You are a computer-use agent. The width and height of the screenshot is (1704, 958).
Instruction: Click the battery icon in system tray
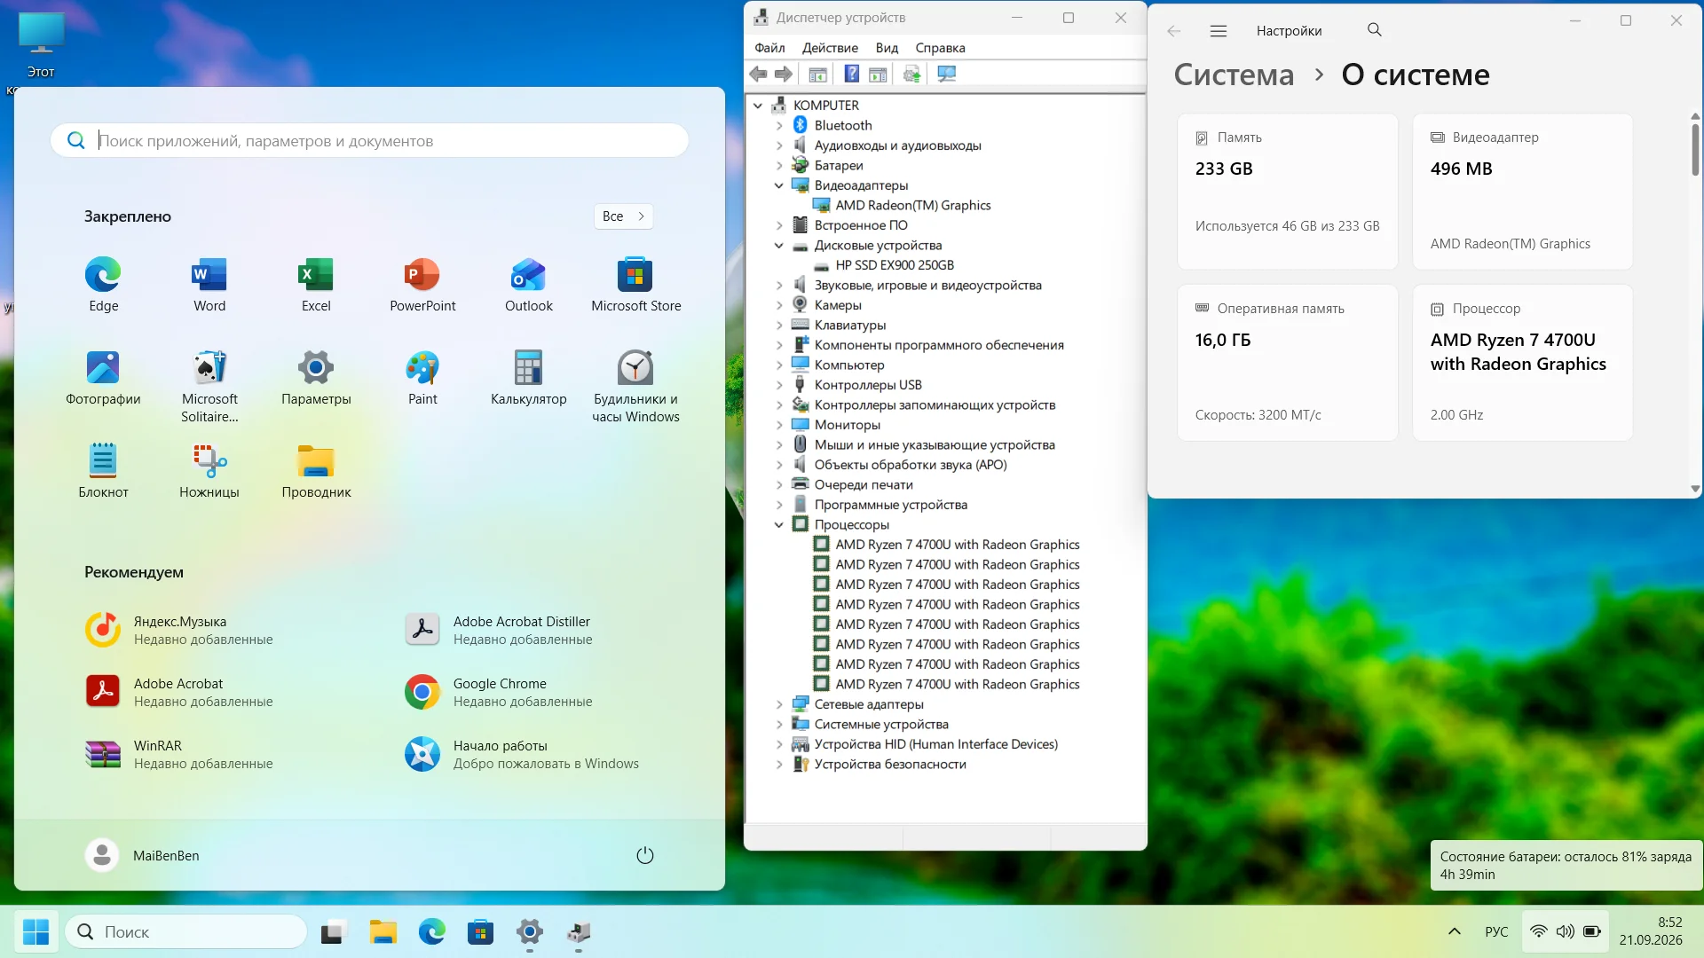[x=1592, y=931]
